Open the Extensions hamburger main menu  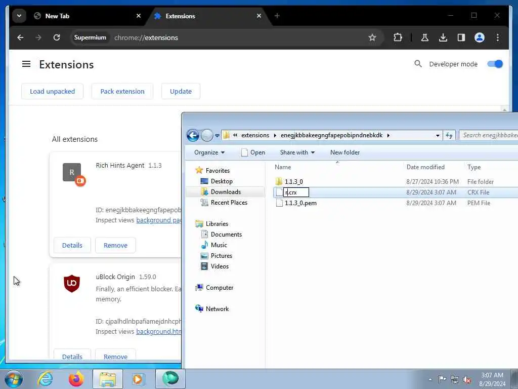tap(26, 64)
